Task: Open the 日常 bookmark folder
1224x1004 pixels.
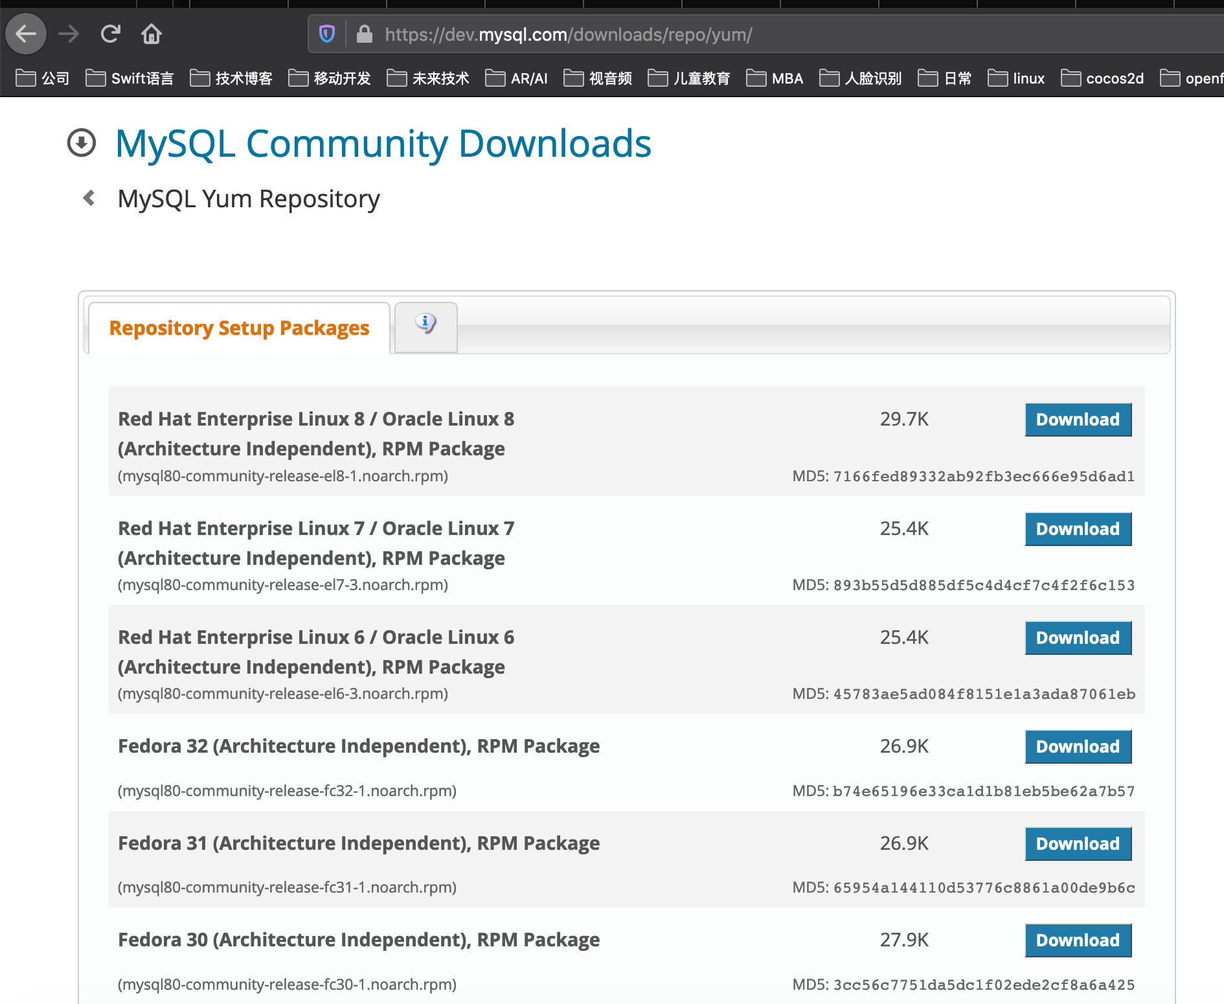Action: click(x=945, y=78)
